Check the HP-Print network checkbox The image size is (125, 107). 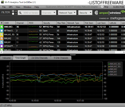[x=2, y=31]
